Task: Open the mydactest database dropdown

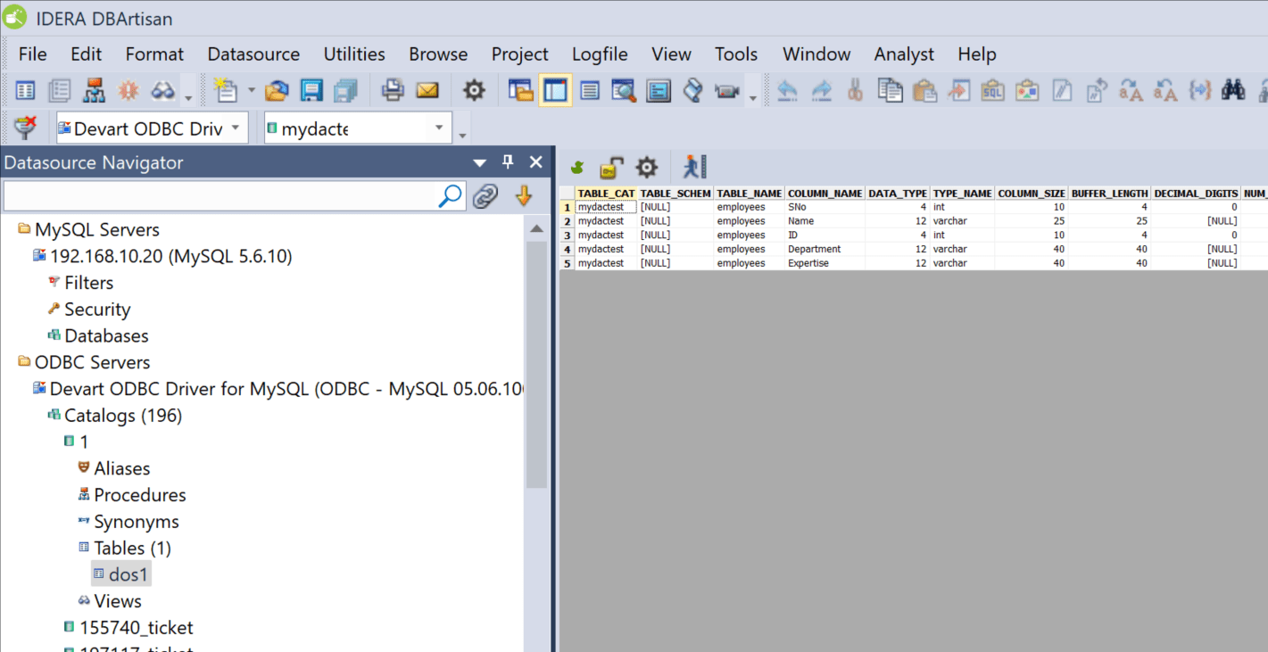Action: click(x=439, y=128)
